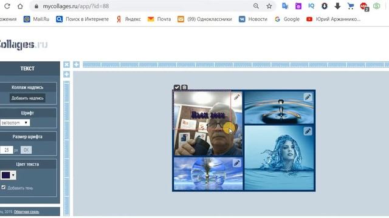Select the water drop image
The image size is (389, 218).
279,108
